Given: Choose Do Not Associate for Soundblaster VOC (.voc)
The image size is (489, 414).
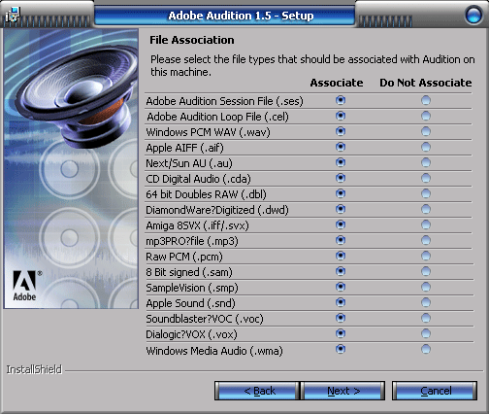Looking at the screenshot, I should (x=426, y=318).
